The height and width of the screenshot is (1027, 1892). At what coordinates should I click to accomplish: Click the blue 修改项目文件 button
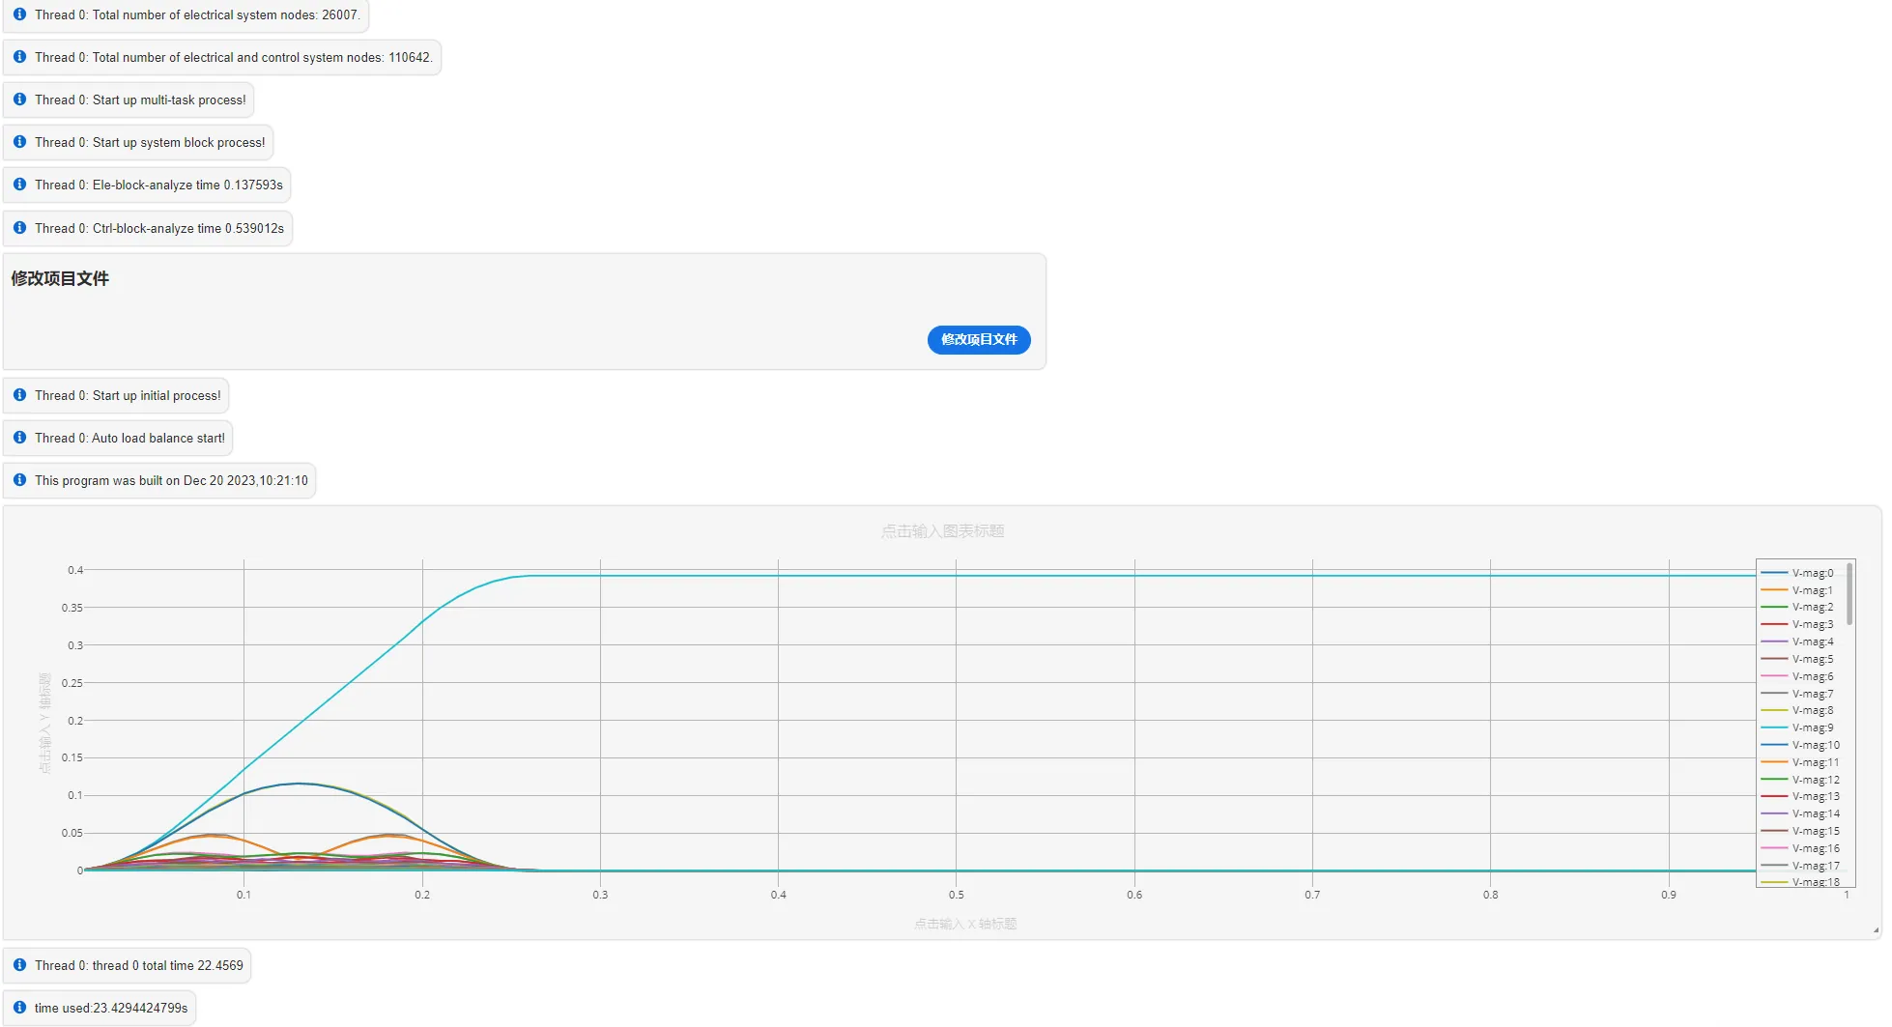click(x=979, y=339)
